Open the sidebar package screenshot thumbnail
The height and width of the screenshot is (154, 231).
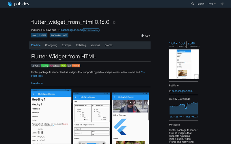coord(184,64)
